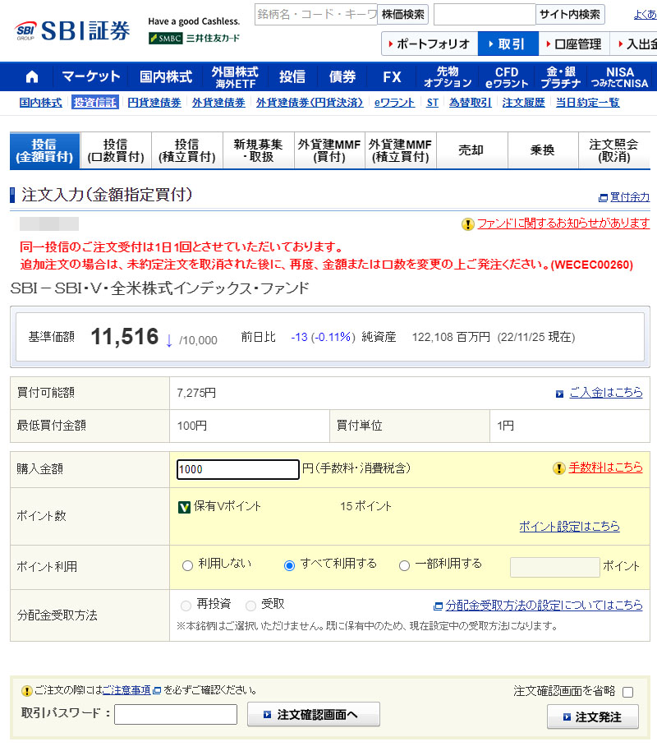Click the SBI証券 logo
Screen dimensions: 657x751
[x=73, y=30]
